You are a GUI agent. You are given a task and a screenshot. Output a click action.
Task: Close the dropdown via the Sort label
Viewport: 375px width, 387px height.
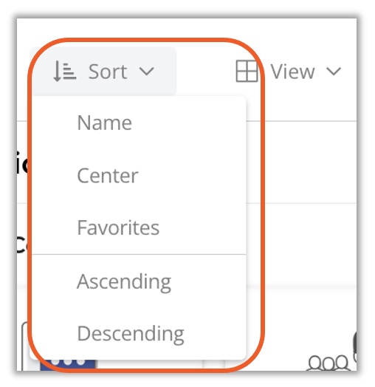pyautogui.click(x=108, y=72)
